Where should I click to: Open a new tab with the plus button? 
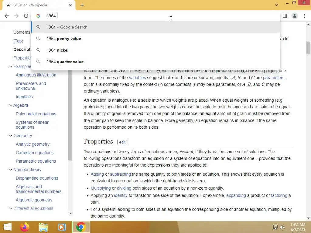click(x=82, y=5)
